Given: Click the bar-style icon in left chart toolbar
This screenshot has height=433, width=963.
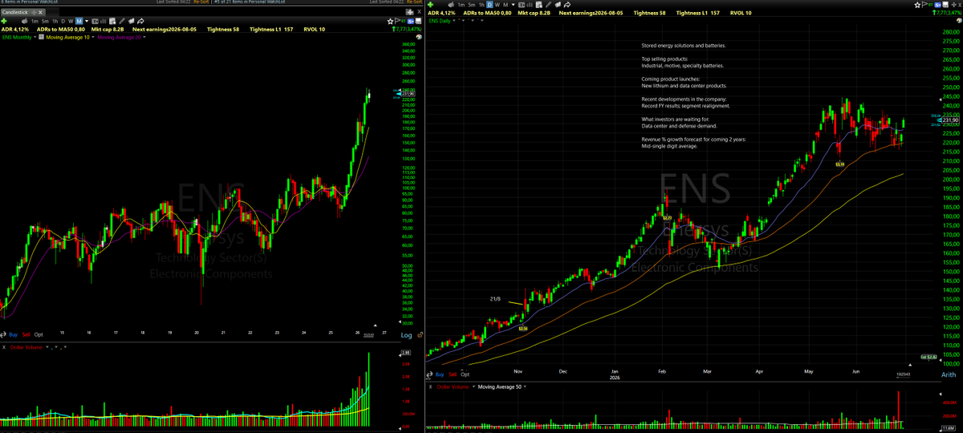Looking at the screenshot, I should (103, 21).
